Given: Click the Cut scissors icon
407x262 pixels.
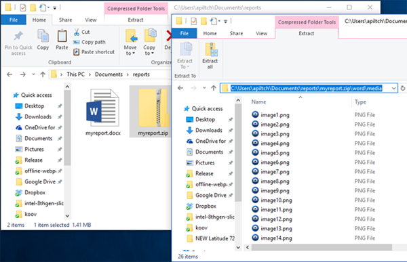Looking at the screenshot, I should pos(77,32).
